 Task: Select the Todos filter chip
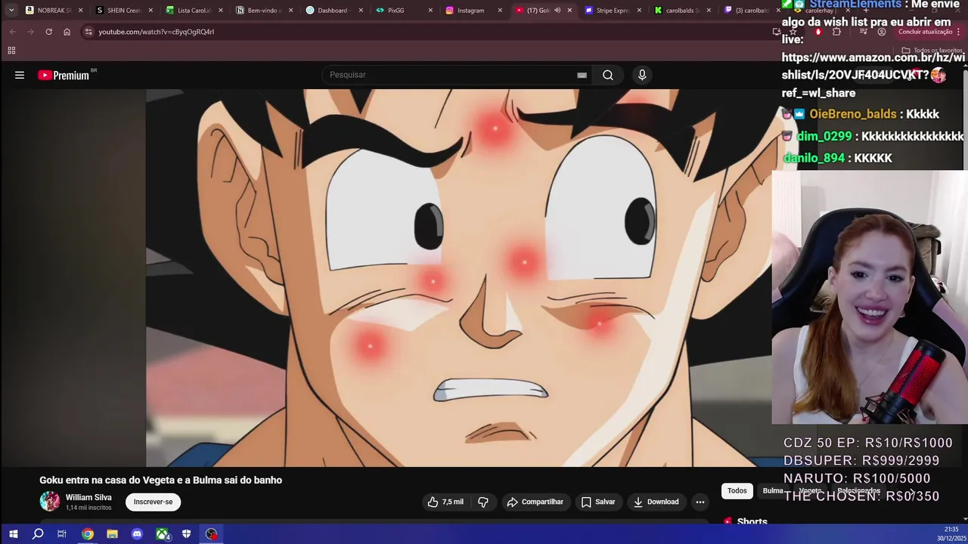(737, 491)
